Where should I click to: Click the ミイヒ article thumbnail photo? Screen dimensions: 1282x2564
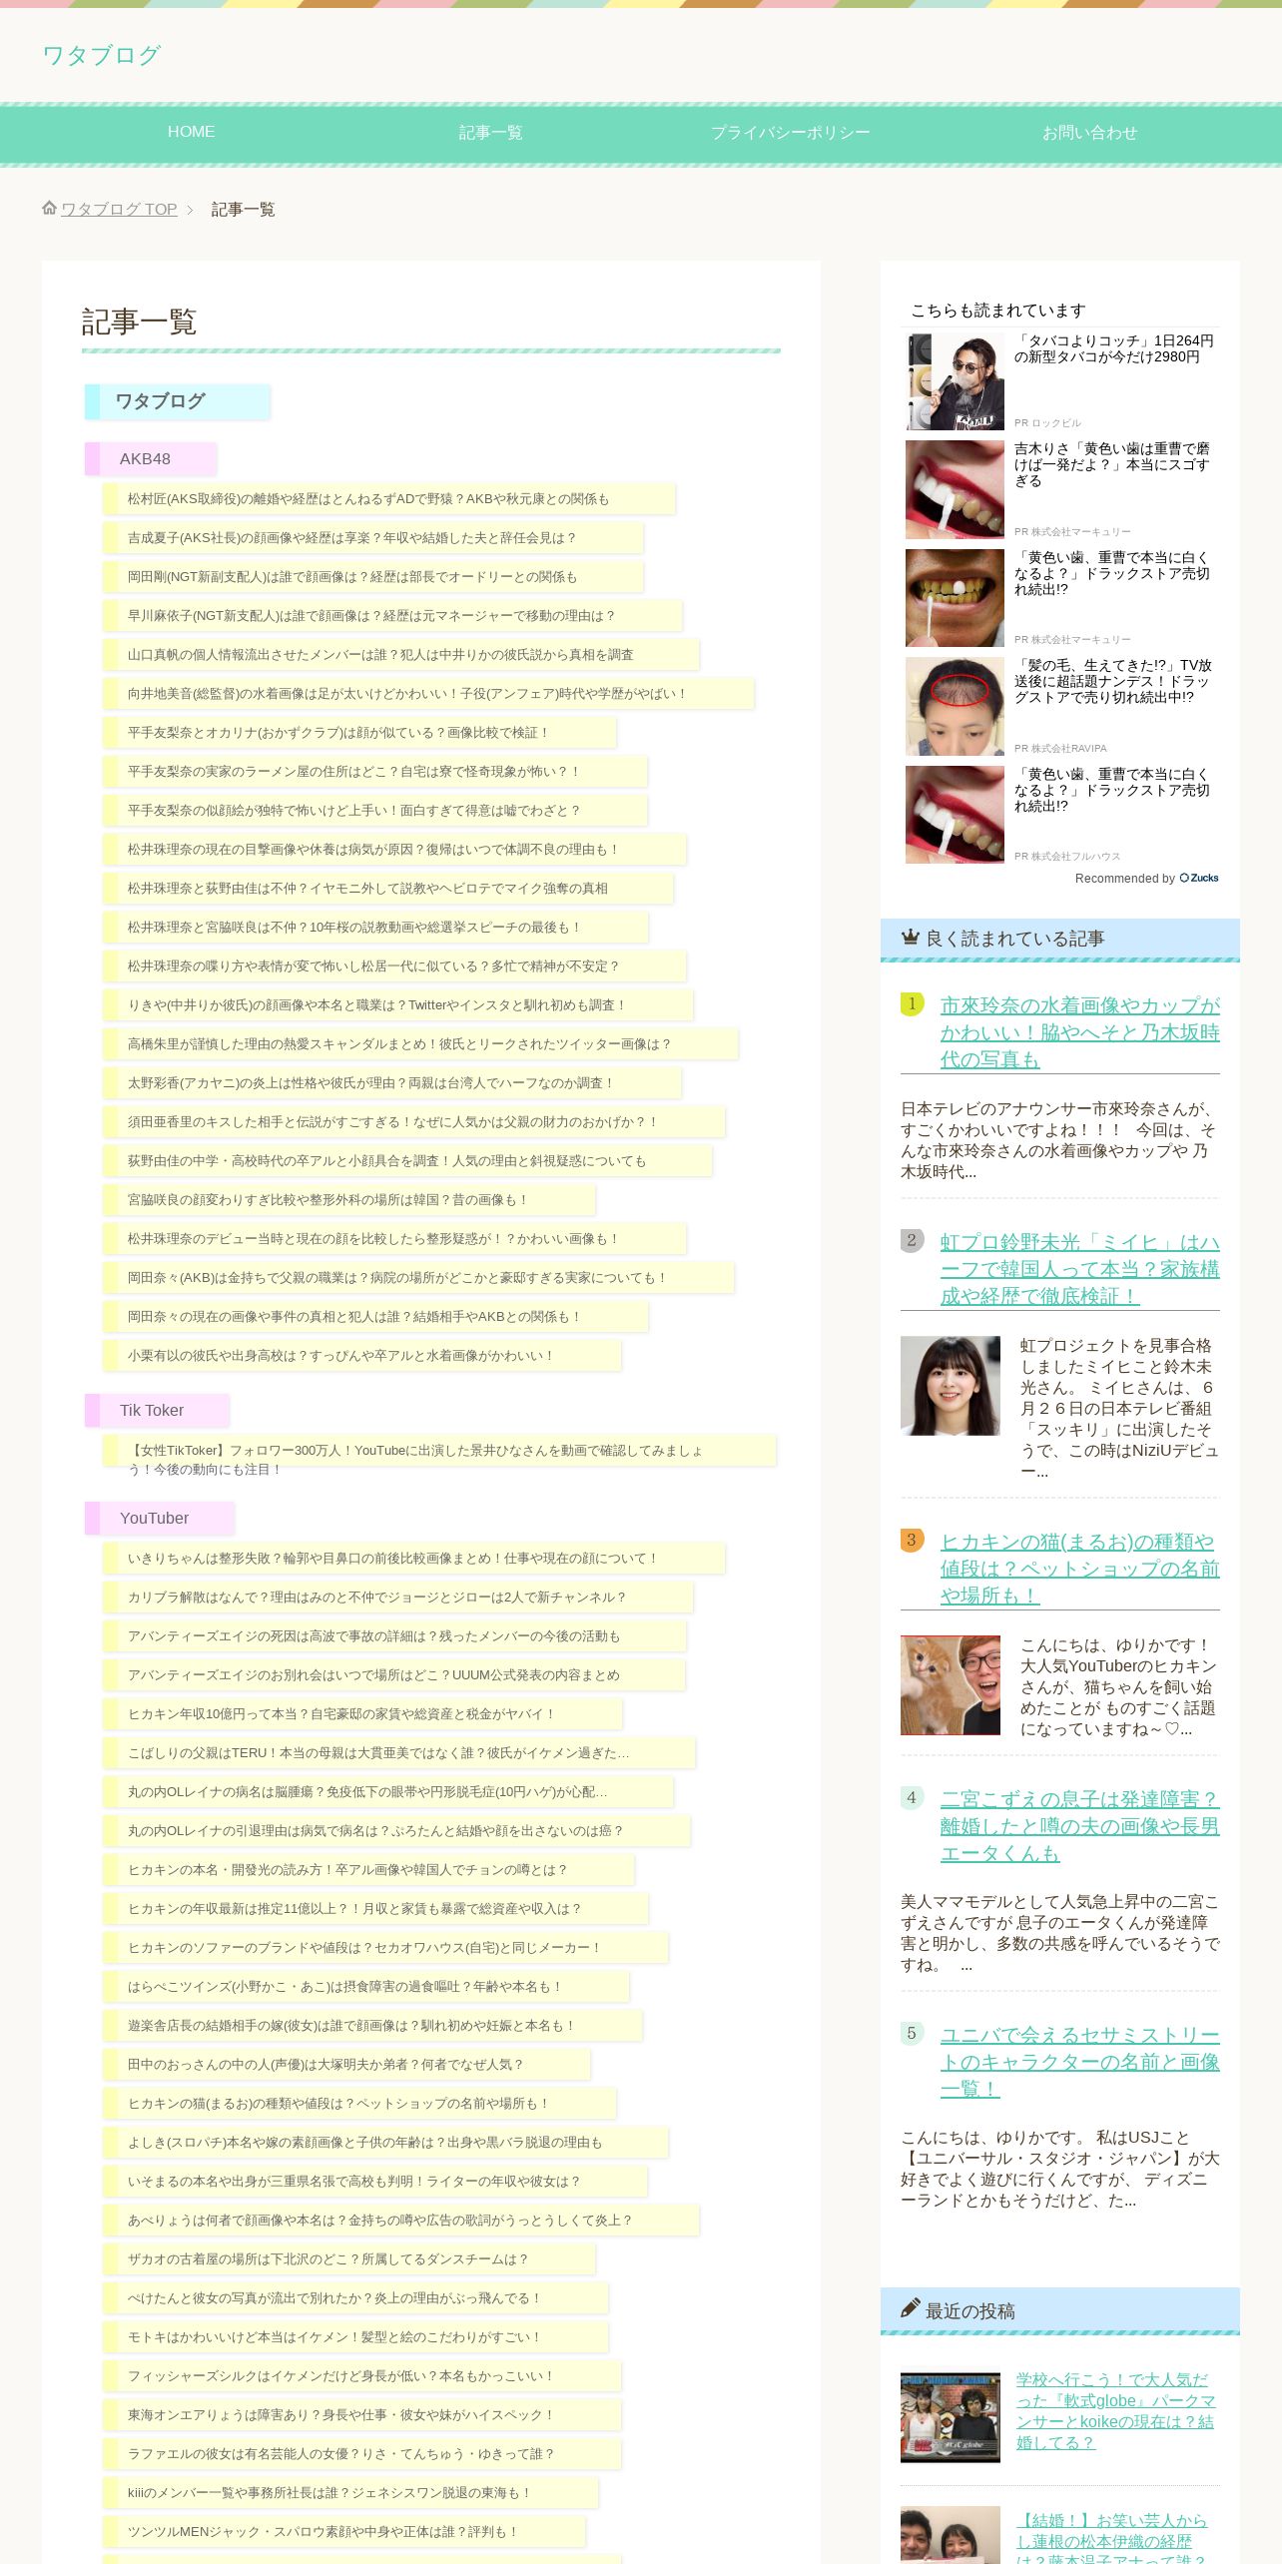pos(950,1385)
